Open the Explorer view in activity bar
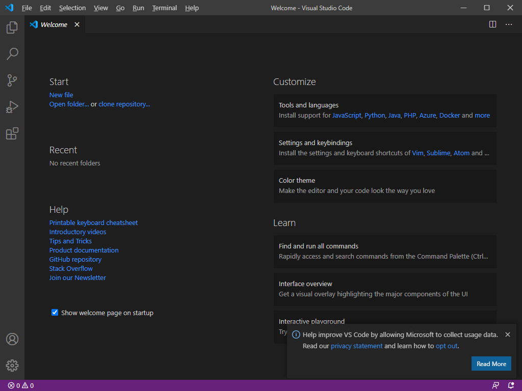The width and height of the screenshot is (522, 391). tap(12, 27)
